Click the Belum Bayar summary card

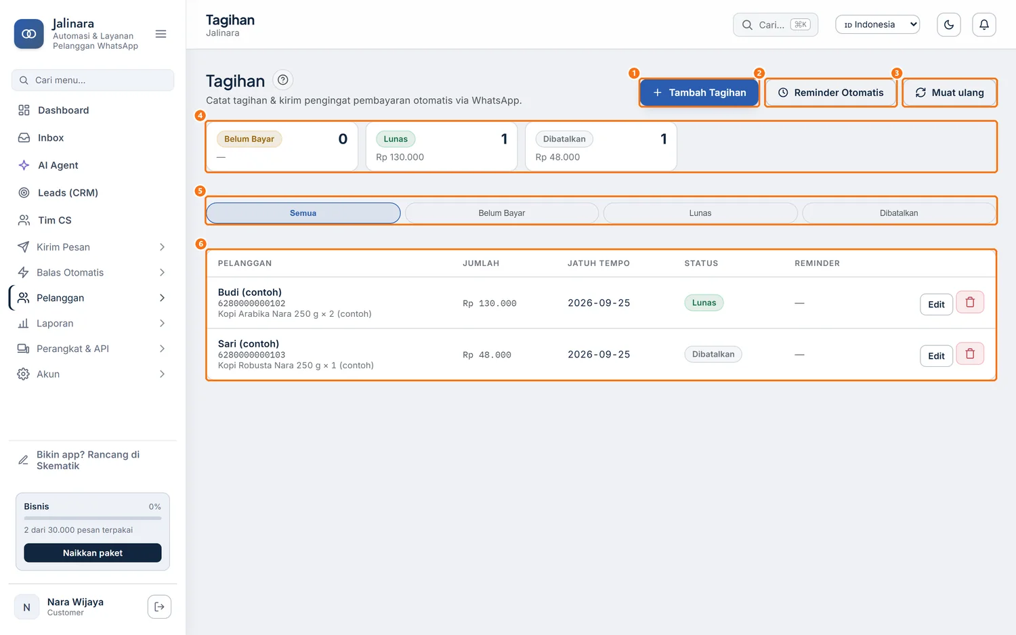(x=282, y=147)
